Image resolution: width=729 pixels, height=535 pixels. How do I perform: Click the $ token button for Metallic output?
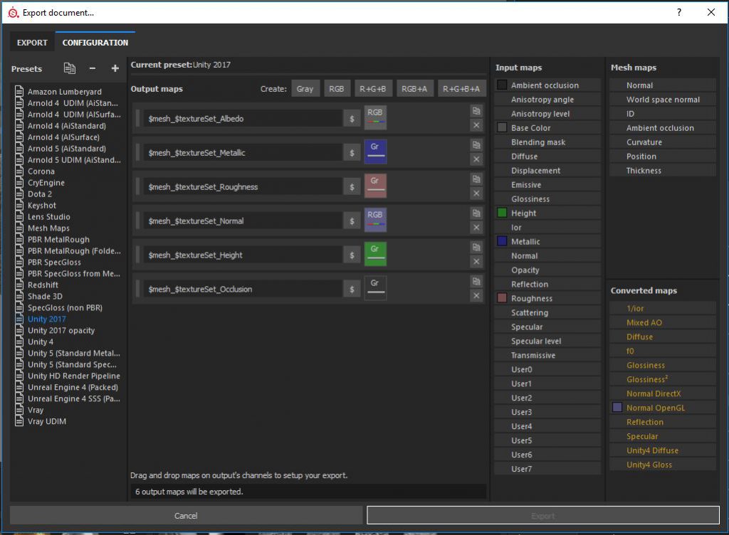pyautogui.click(x=352, y=153)
